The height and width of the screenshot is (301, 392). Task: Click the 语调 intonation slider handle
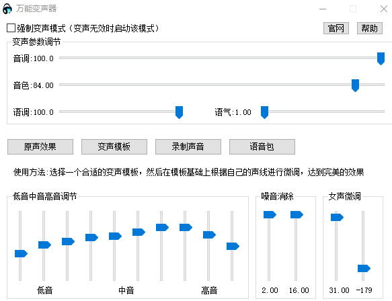point(179,112)
